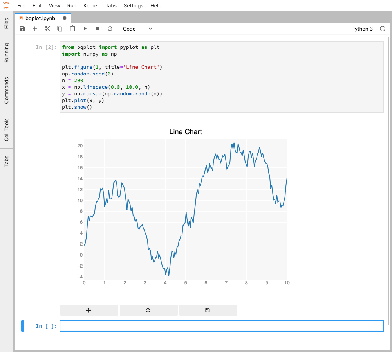Open the Cell Tools sidebar panel

pyautogui.click(x=6, y=130)
